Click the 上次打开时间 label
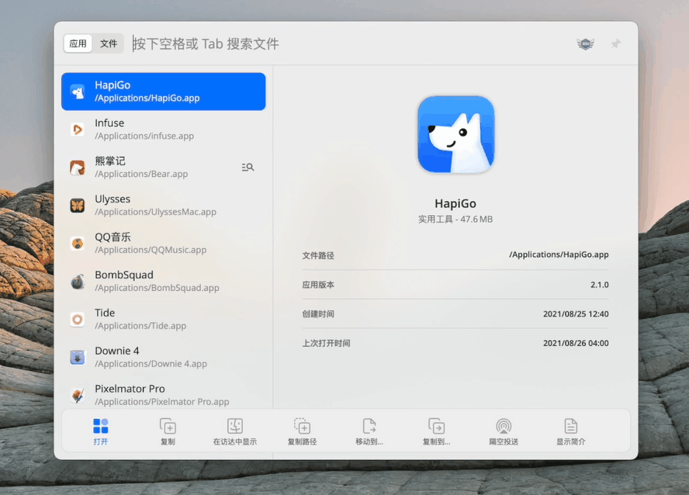Screen dimensions: 689x495 pyautogui.click(x=326, y=343)
